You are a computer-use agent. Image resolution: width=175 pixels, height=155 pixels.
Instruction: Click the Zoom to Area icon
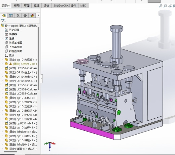point(165,6)
